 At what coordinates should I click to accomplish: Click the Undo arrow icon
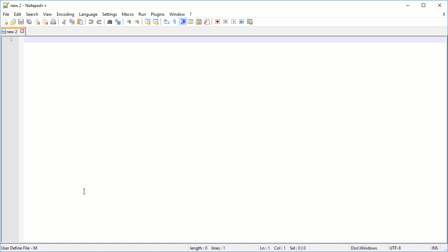pos(91,22)
